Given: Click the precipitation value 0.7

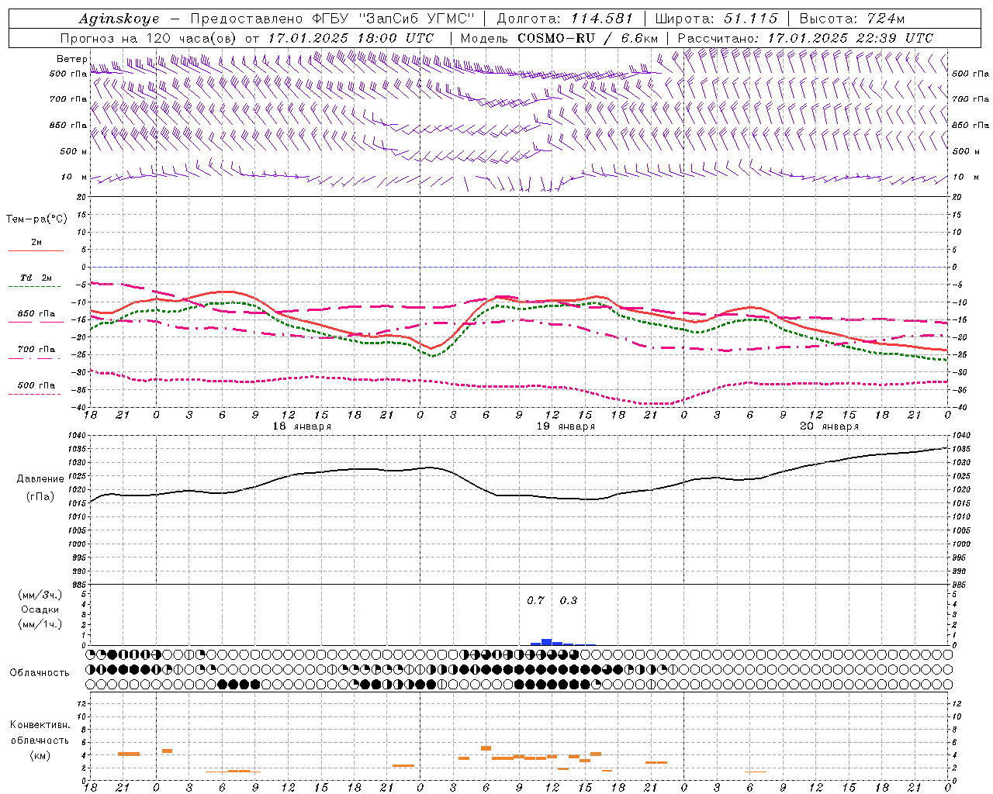Looking at the screenshot, I should point(535,601).
